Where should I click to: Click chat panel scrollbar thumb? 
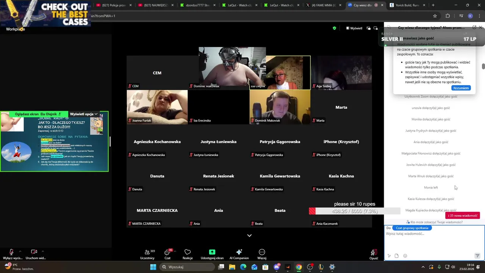click(483, 66)
